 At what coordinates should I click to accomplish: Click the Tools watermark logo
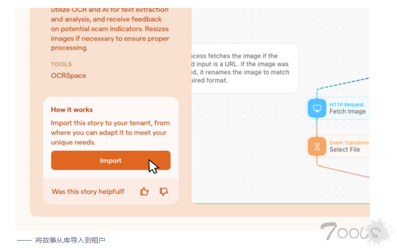click(356, 231)
